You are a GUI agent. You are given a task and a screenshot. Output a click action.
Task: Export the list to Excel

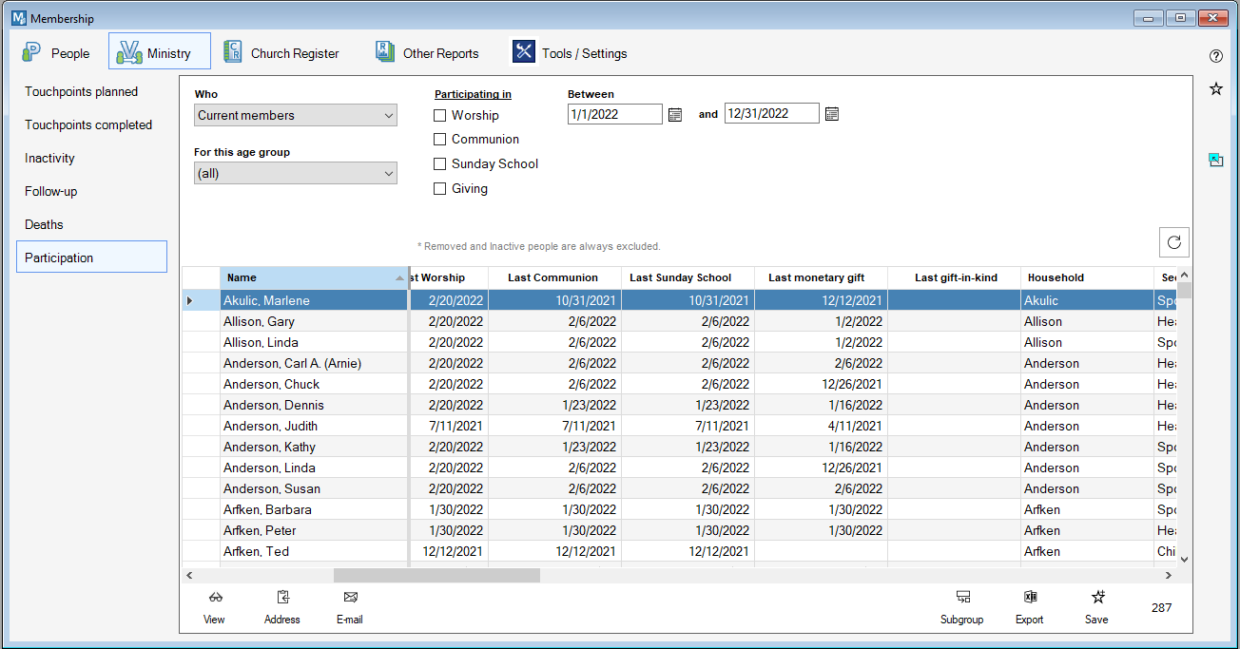[1029, 598]
